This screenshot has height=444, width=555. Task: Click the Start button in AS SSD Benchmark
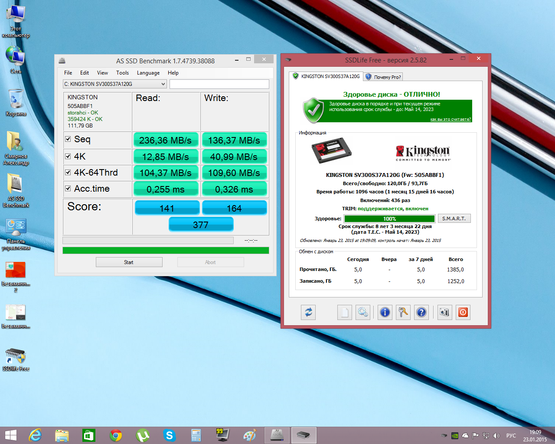point(129,262)
